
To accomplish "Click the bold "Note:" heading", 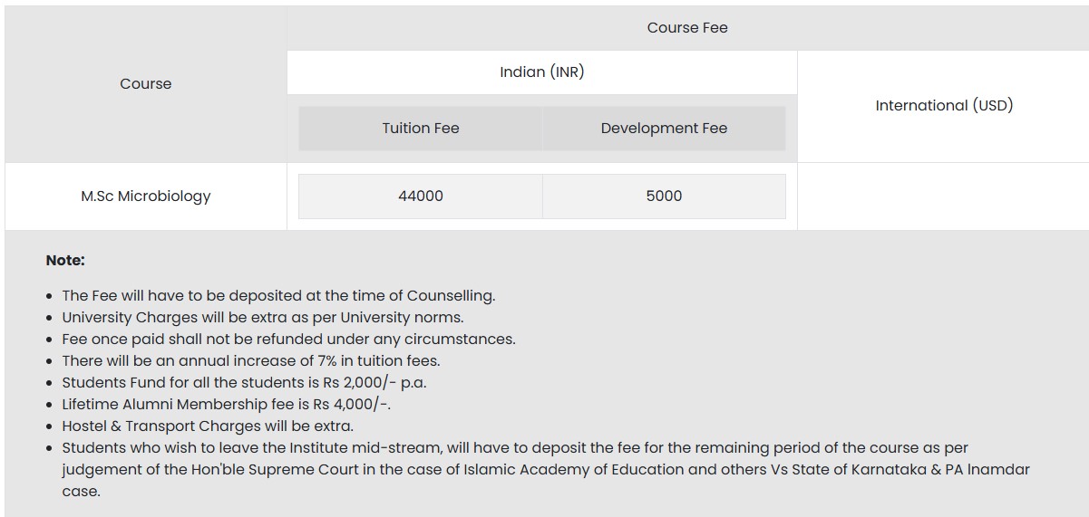I will click(65, 261).
